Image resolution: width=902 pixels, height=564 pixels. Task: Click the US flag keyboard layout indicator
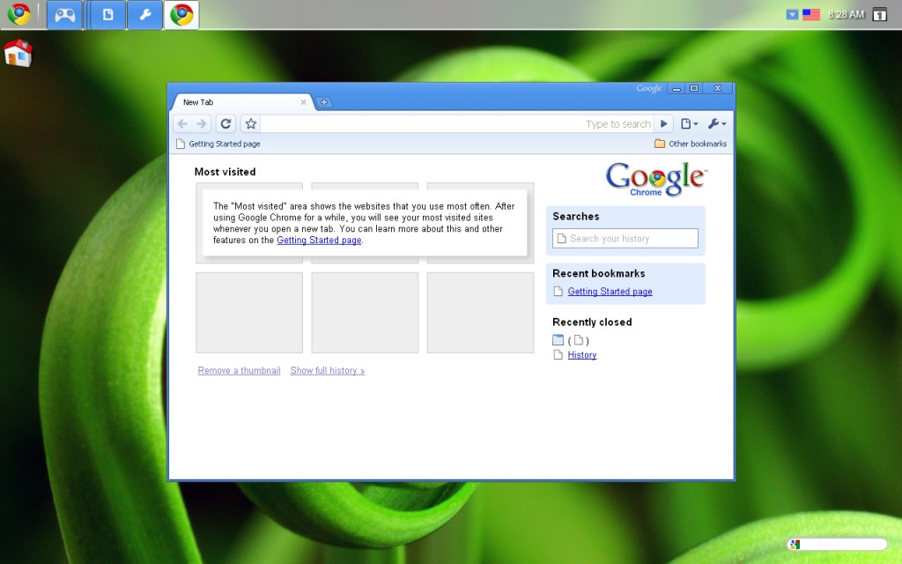pyautogui.click(x=810, y=14)
